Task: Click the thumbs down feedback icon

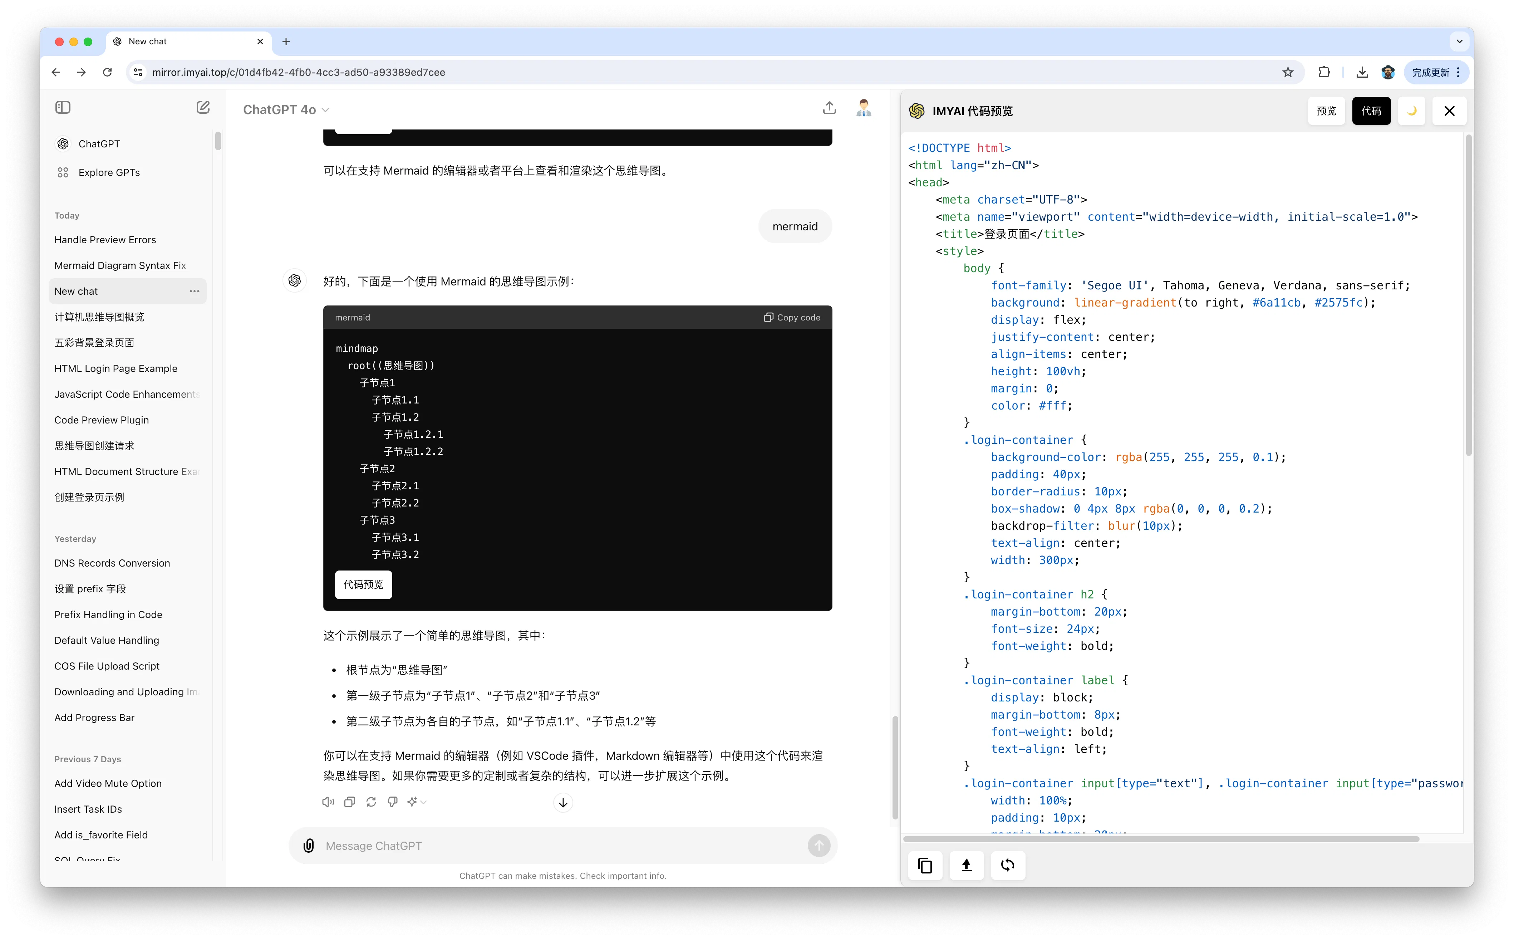Action: click(392, 802)
